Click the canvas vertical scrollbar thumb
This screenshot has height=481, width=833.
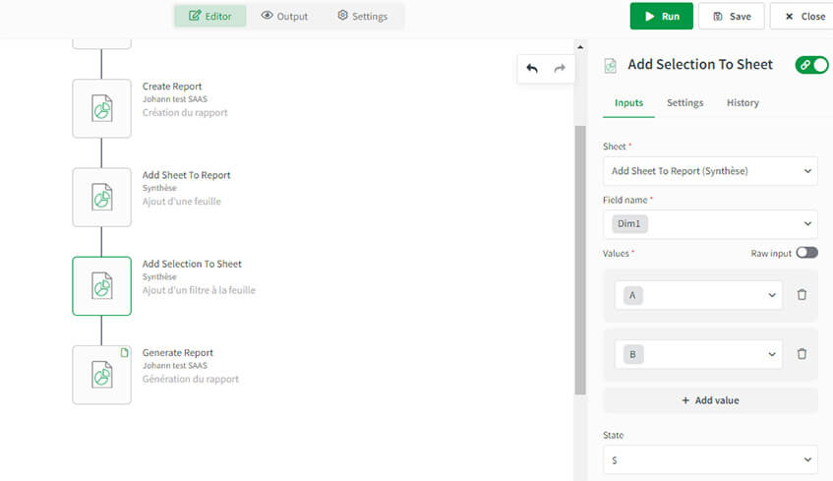pyautogui.click(x=580, y=260)
